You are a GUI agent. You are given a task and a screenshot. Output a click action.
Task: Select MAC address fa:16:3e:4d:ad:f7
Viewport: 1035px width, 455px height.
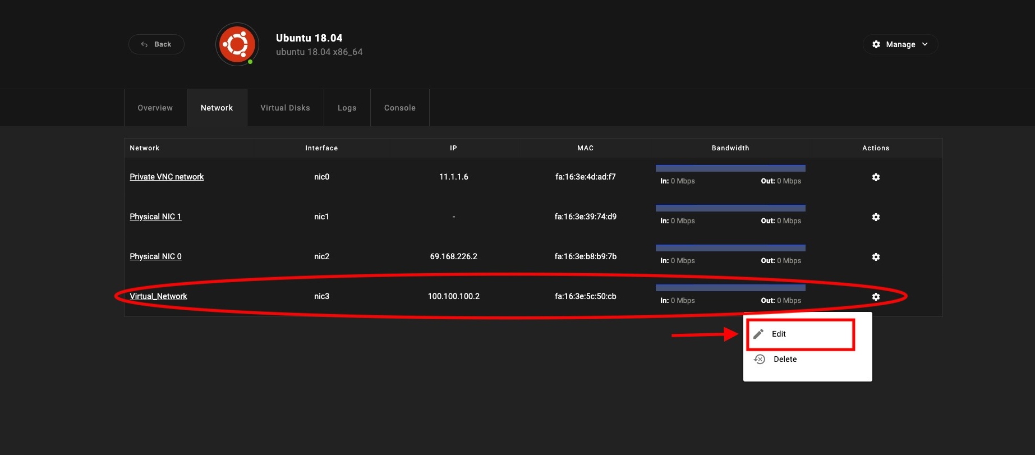pos(585,177)
